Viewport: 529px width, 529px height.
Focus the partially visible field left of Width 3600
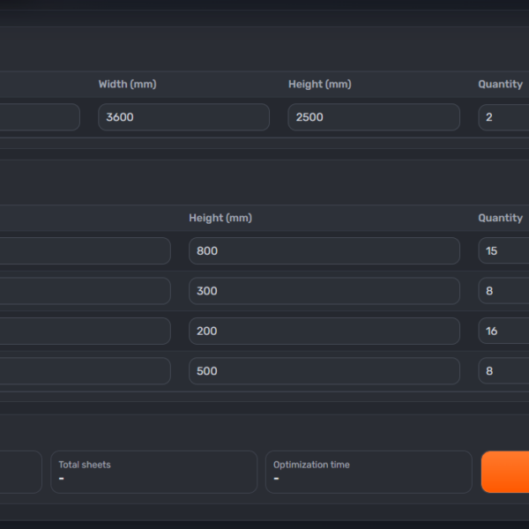point(40,117)
